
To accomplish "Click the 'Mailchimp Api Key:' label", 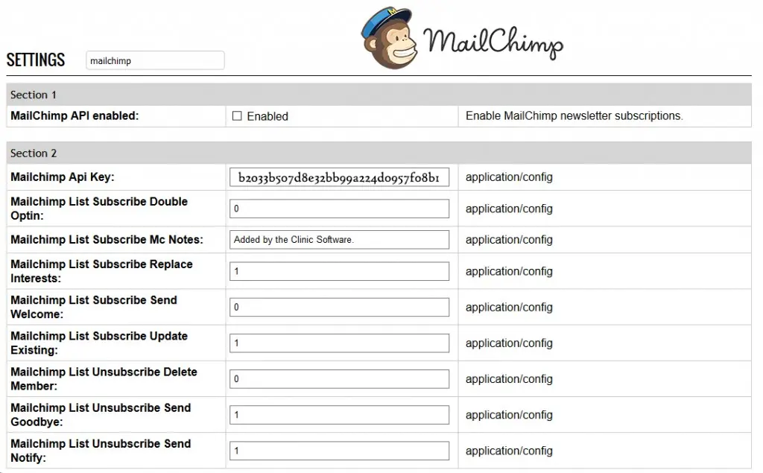I will [x=62, y=177].
